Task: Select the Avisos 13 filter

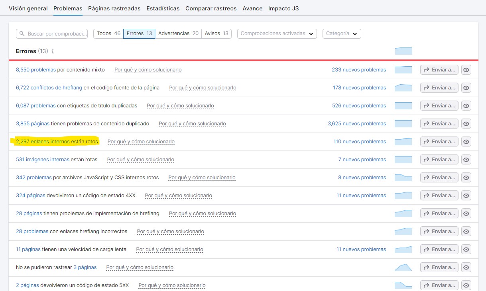Action: pos(216,34)
